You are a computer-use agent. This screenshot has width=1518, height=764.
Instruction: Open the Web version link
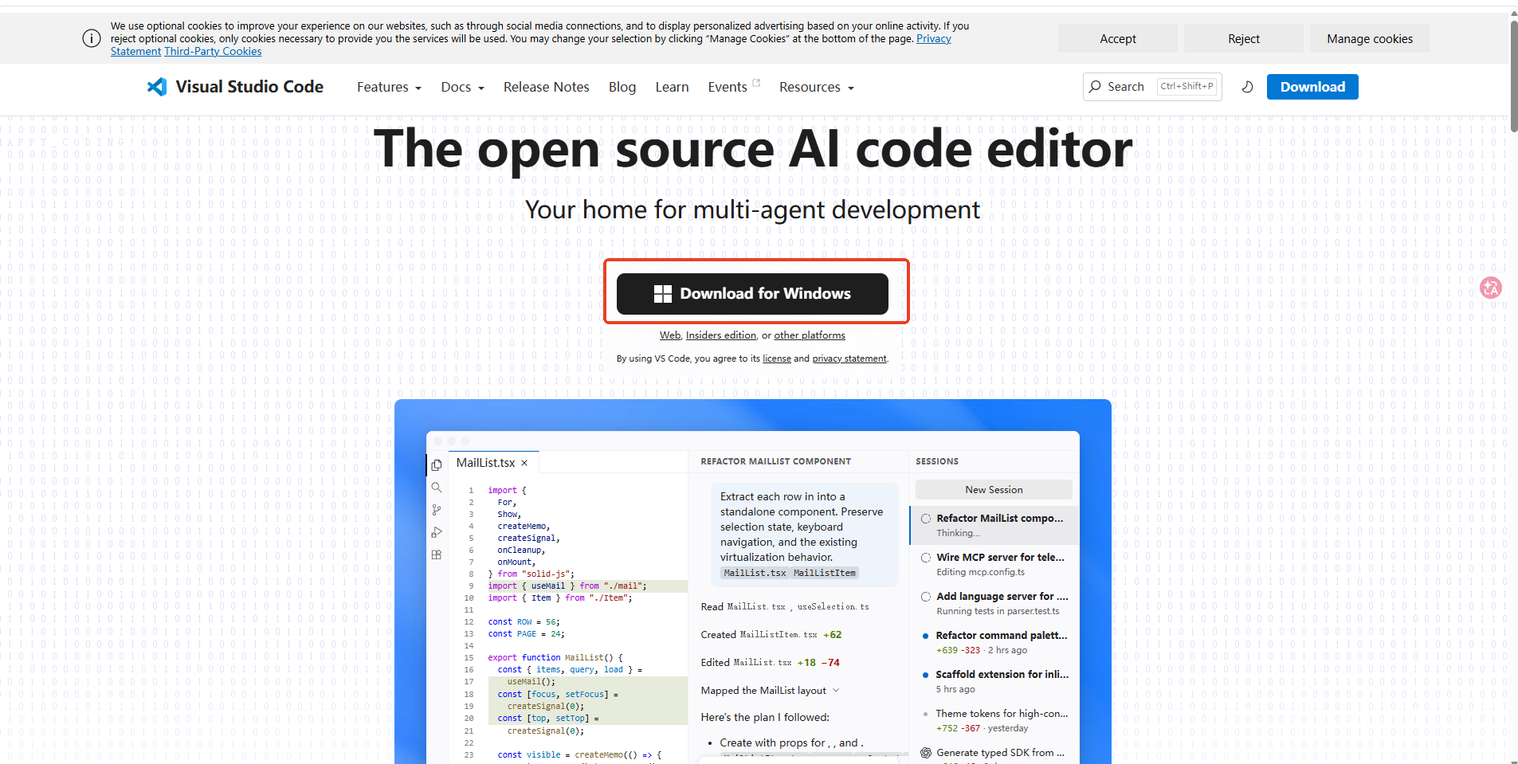(670, 335)
